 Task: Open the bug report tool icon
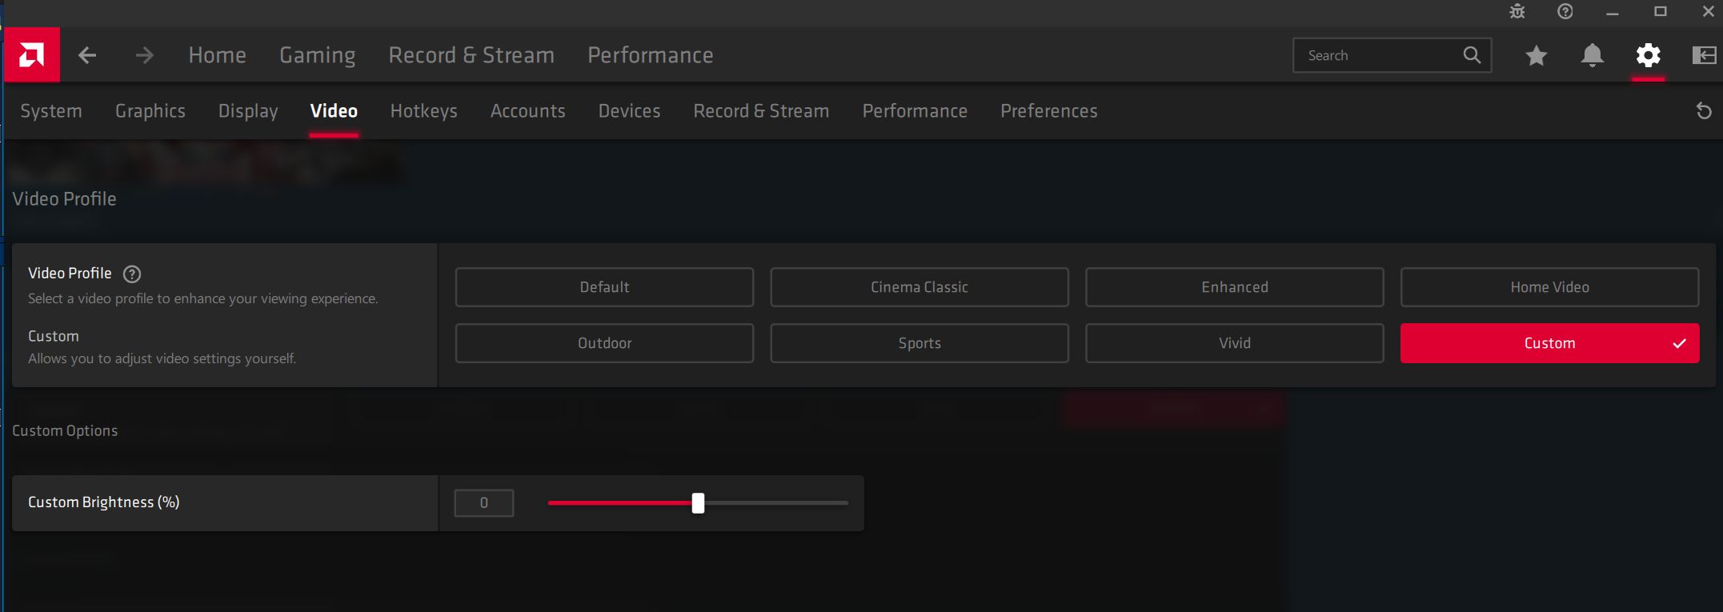coord(1517,12)
